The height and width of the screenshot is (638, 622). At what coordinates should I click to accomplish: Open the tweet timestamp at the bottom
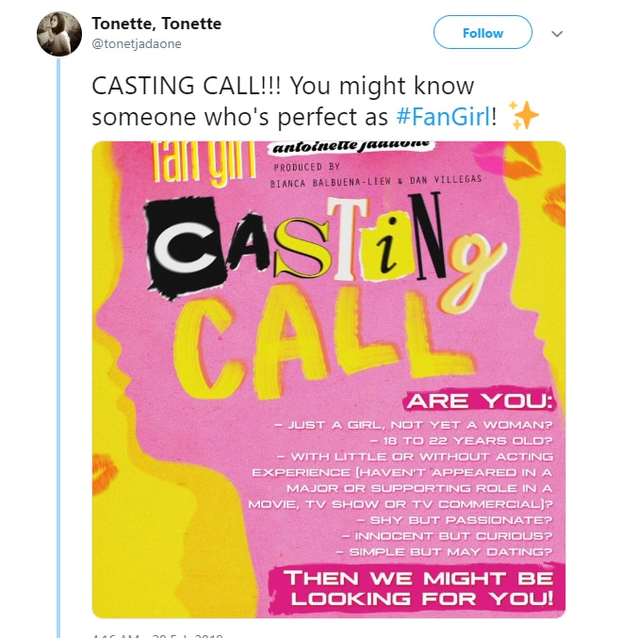157,635
